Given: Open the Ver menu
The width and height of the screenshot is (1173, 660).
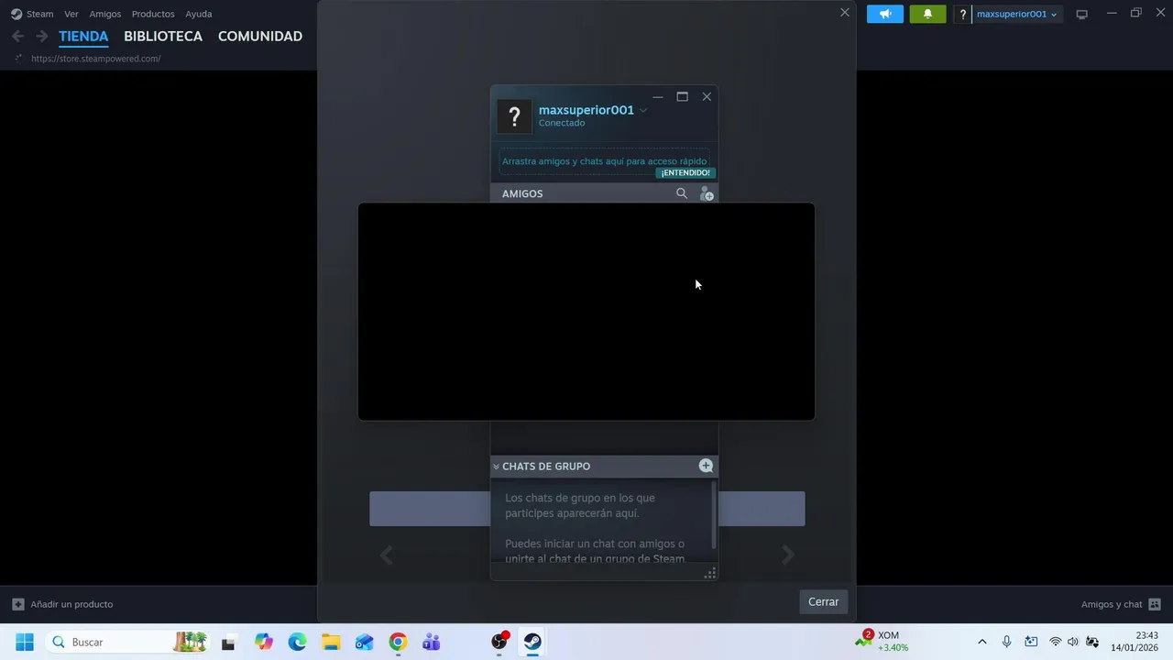Looking at the screenshot, I should [71, 14].
